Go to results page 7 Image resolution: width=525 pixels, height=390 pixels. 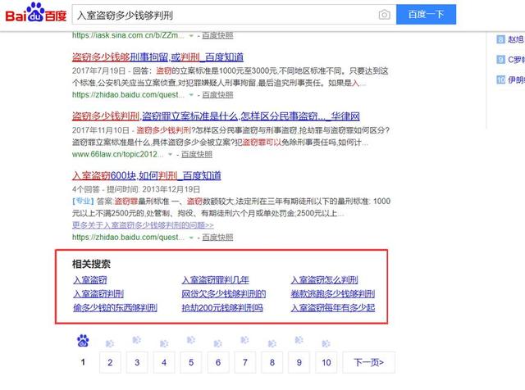pos(245,363)
